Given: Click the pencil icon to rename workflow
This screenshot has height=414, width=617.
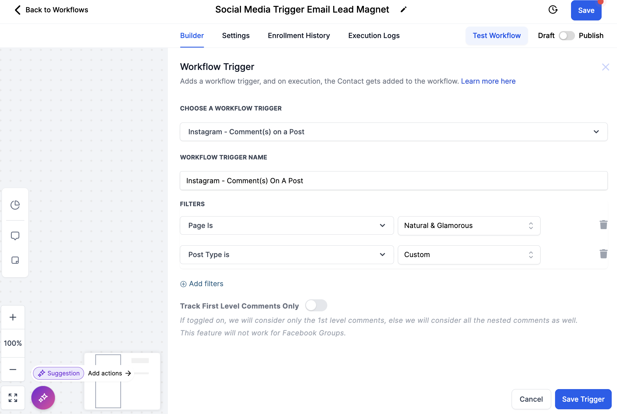Looking at the screenshot, I should click(403, 10).
